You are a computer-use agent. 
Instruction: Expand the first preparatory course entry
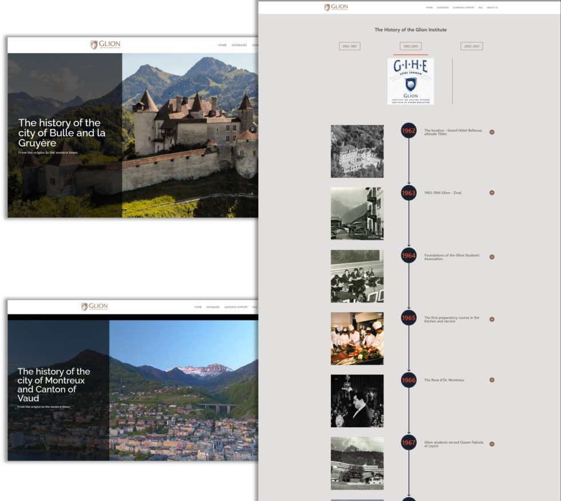491,318
